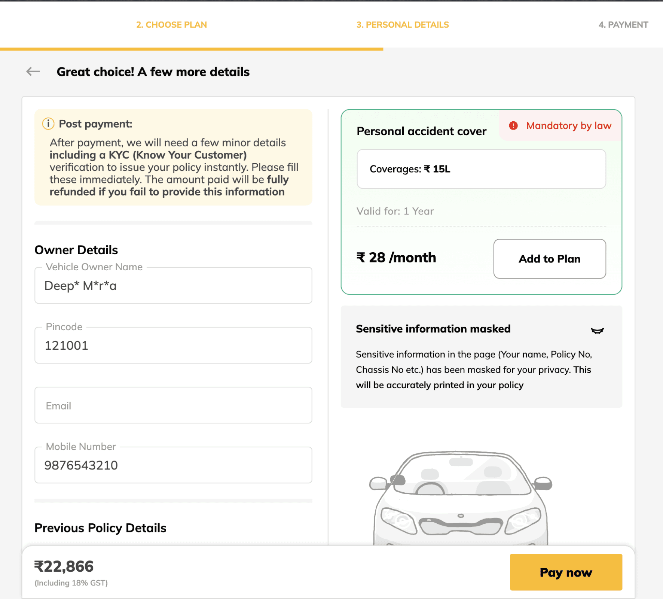Image resolution: width=663 pixels, height=599 pixels.
Task: Click the Coverages ₹ 15L box
Action: pos(481,169)
